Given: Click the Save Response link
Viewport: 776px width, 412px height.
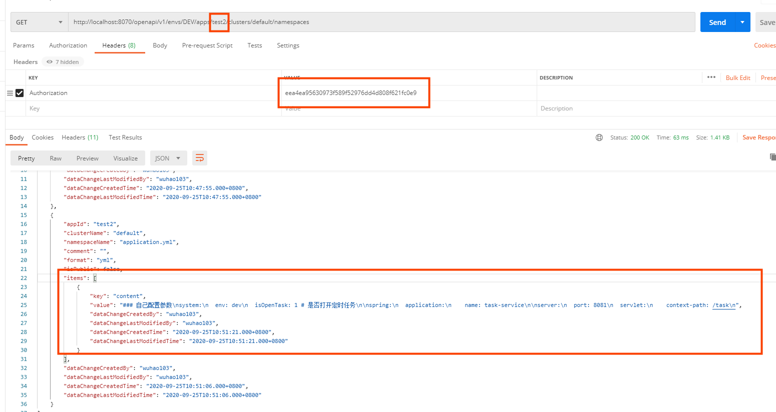Looking at the screenshot, I should click(758, 137).
